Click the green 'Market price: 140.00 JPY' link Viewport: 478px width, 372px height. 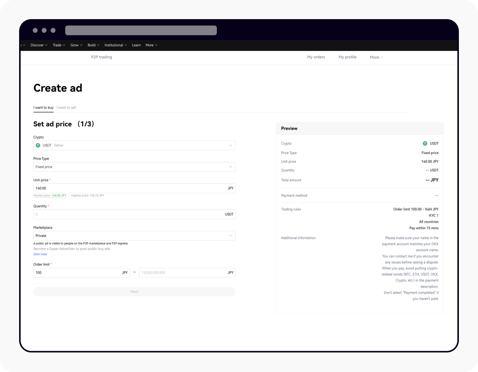50,195
